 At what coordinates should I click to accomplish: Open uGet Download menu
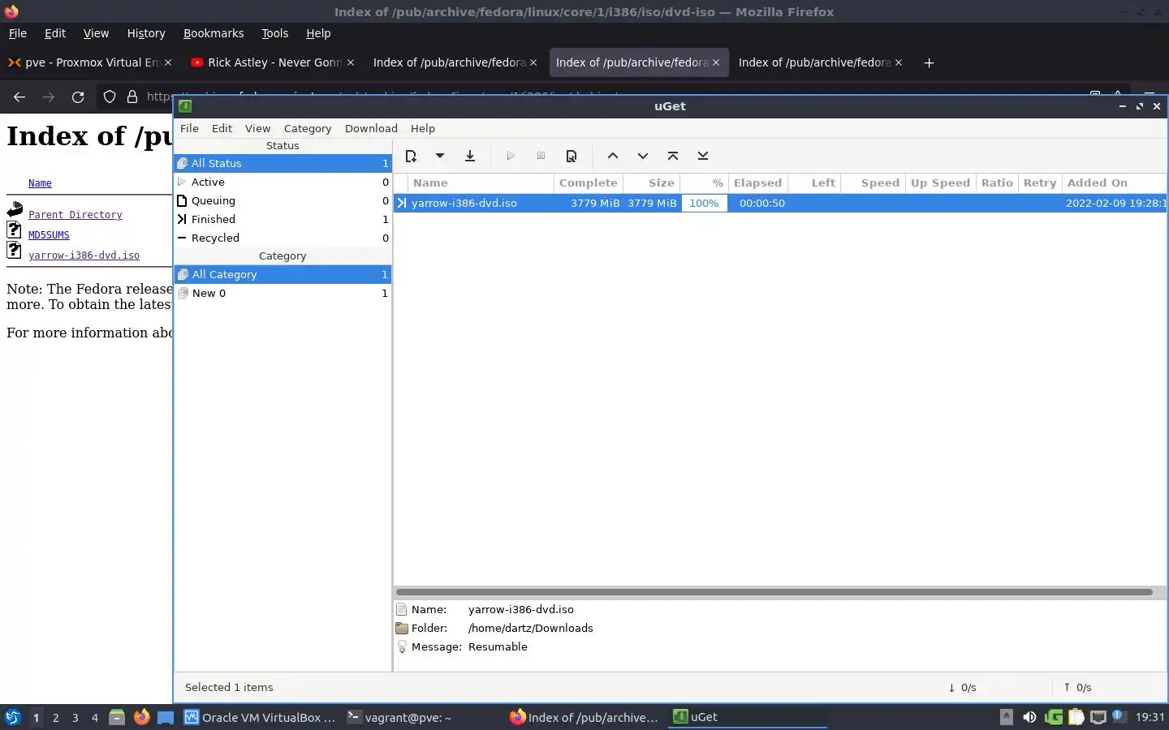tap(371, 128)
